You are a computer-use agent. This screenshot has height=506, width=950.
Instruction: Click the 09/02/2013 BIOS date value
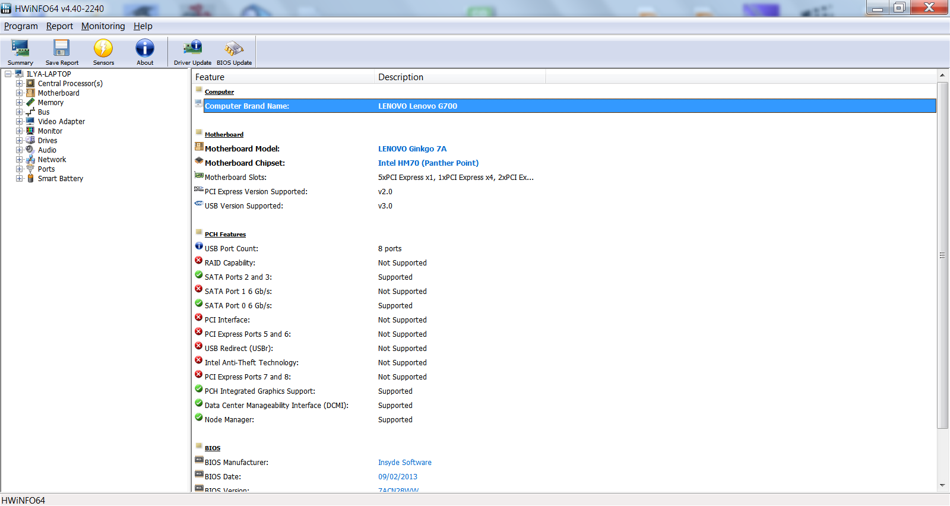tap(398, 477)
